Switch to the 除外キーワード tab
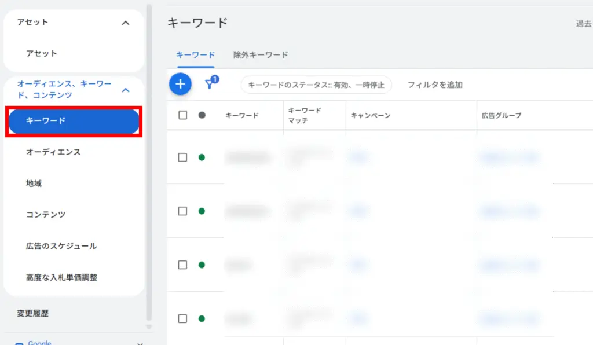 click(x=261, y=55)
